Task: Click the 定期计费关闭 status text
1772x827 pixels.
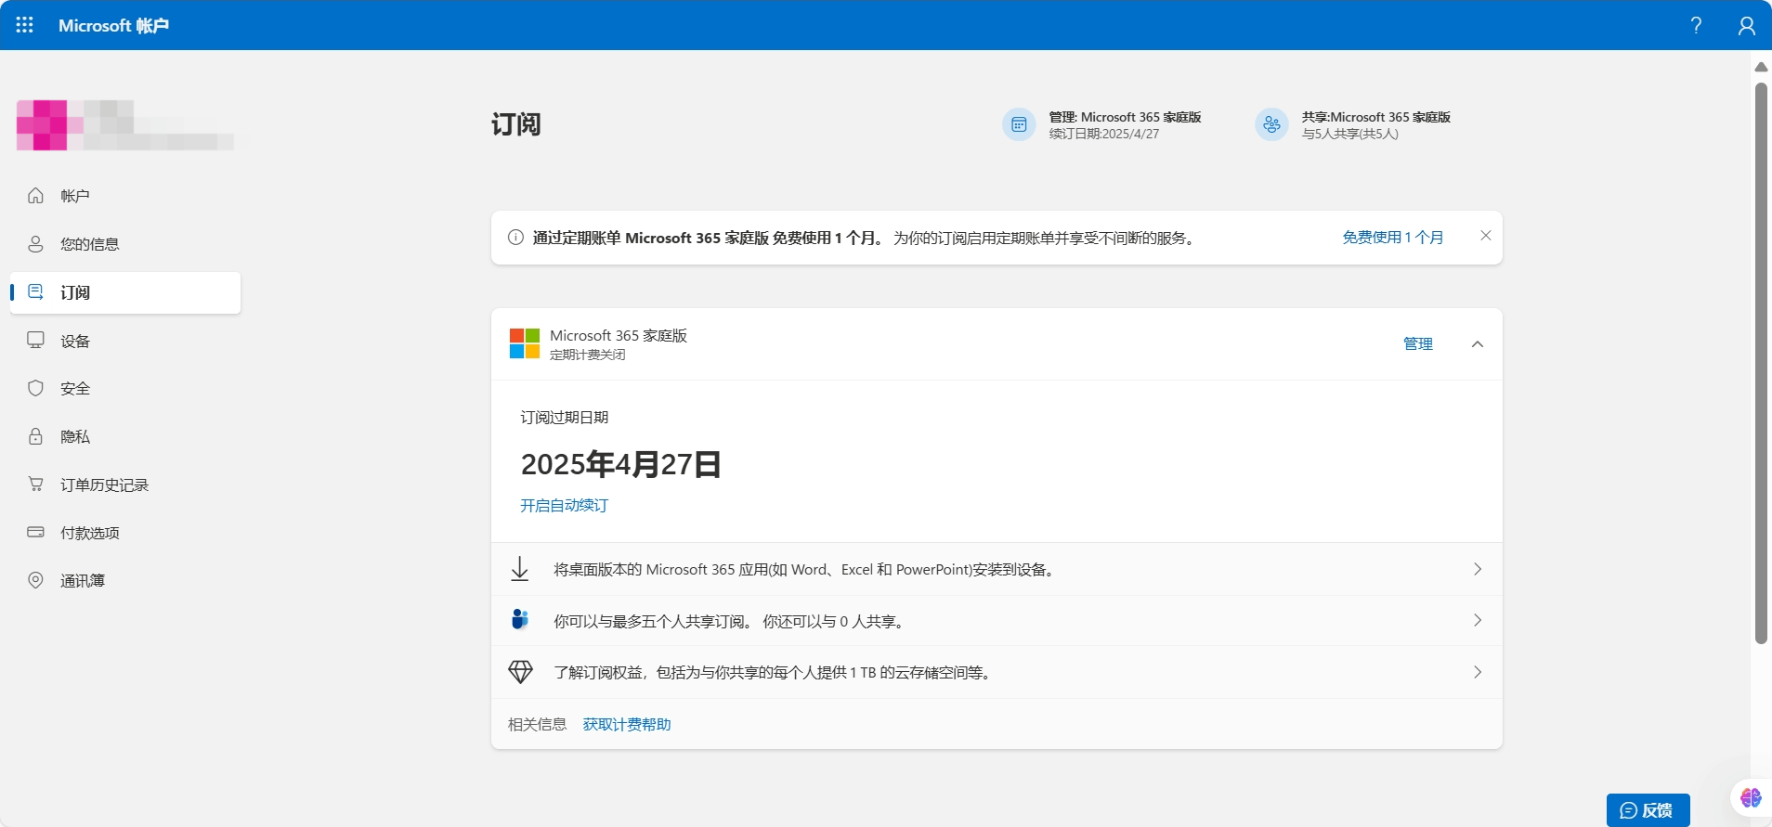Action: pos(587,355)
